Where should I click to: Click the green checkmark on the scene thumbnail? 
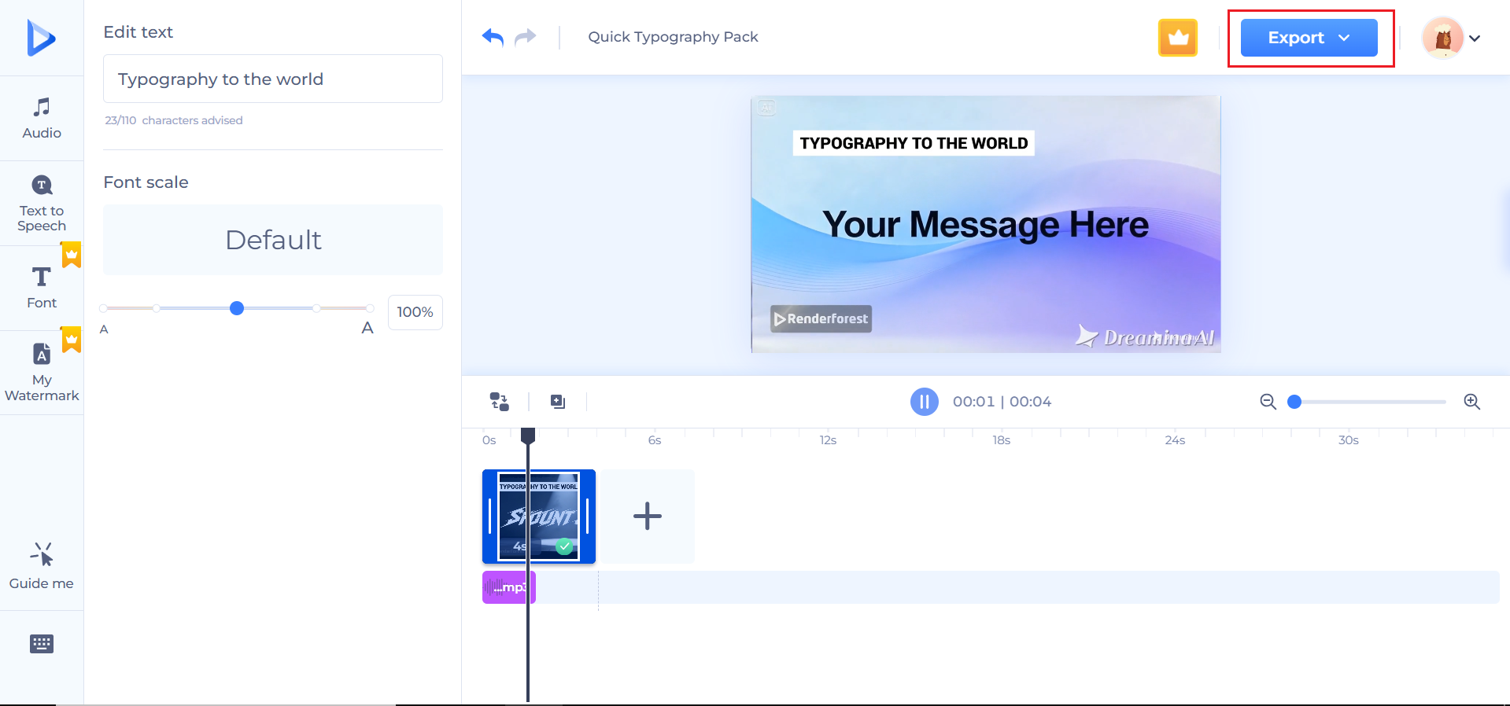pyautogui.click(x=564, y=546)
